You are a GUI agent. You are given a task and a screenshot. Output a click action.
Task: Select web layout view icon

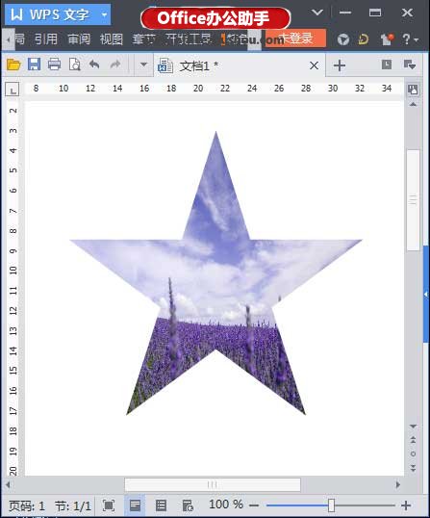[x=188, y=505]
